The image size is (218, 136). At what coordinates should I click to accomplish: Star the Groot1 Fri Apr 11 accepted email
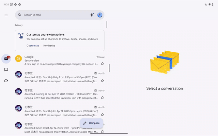tap(102, 115)
